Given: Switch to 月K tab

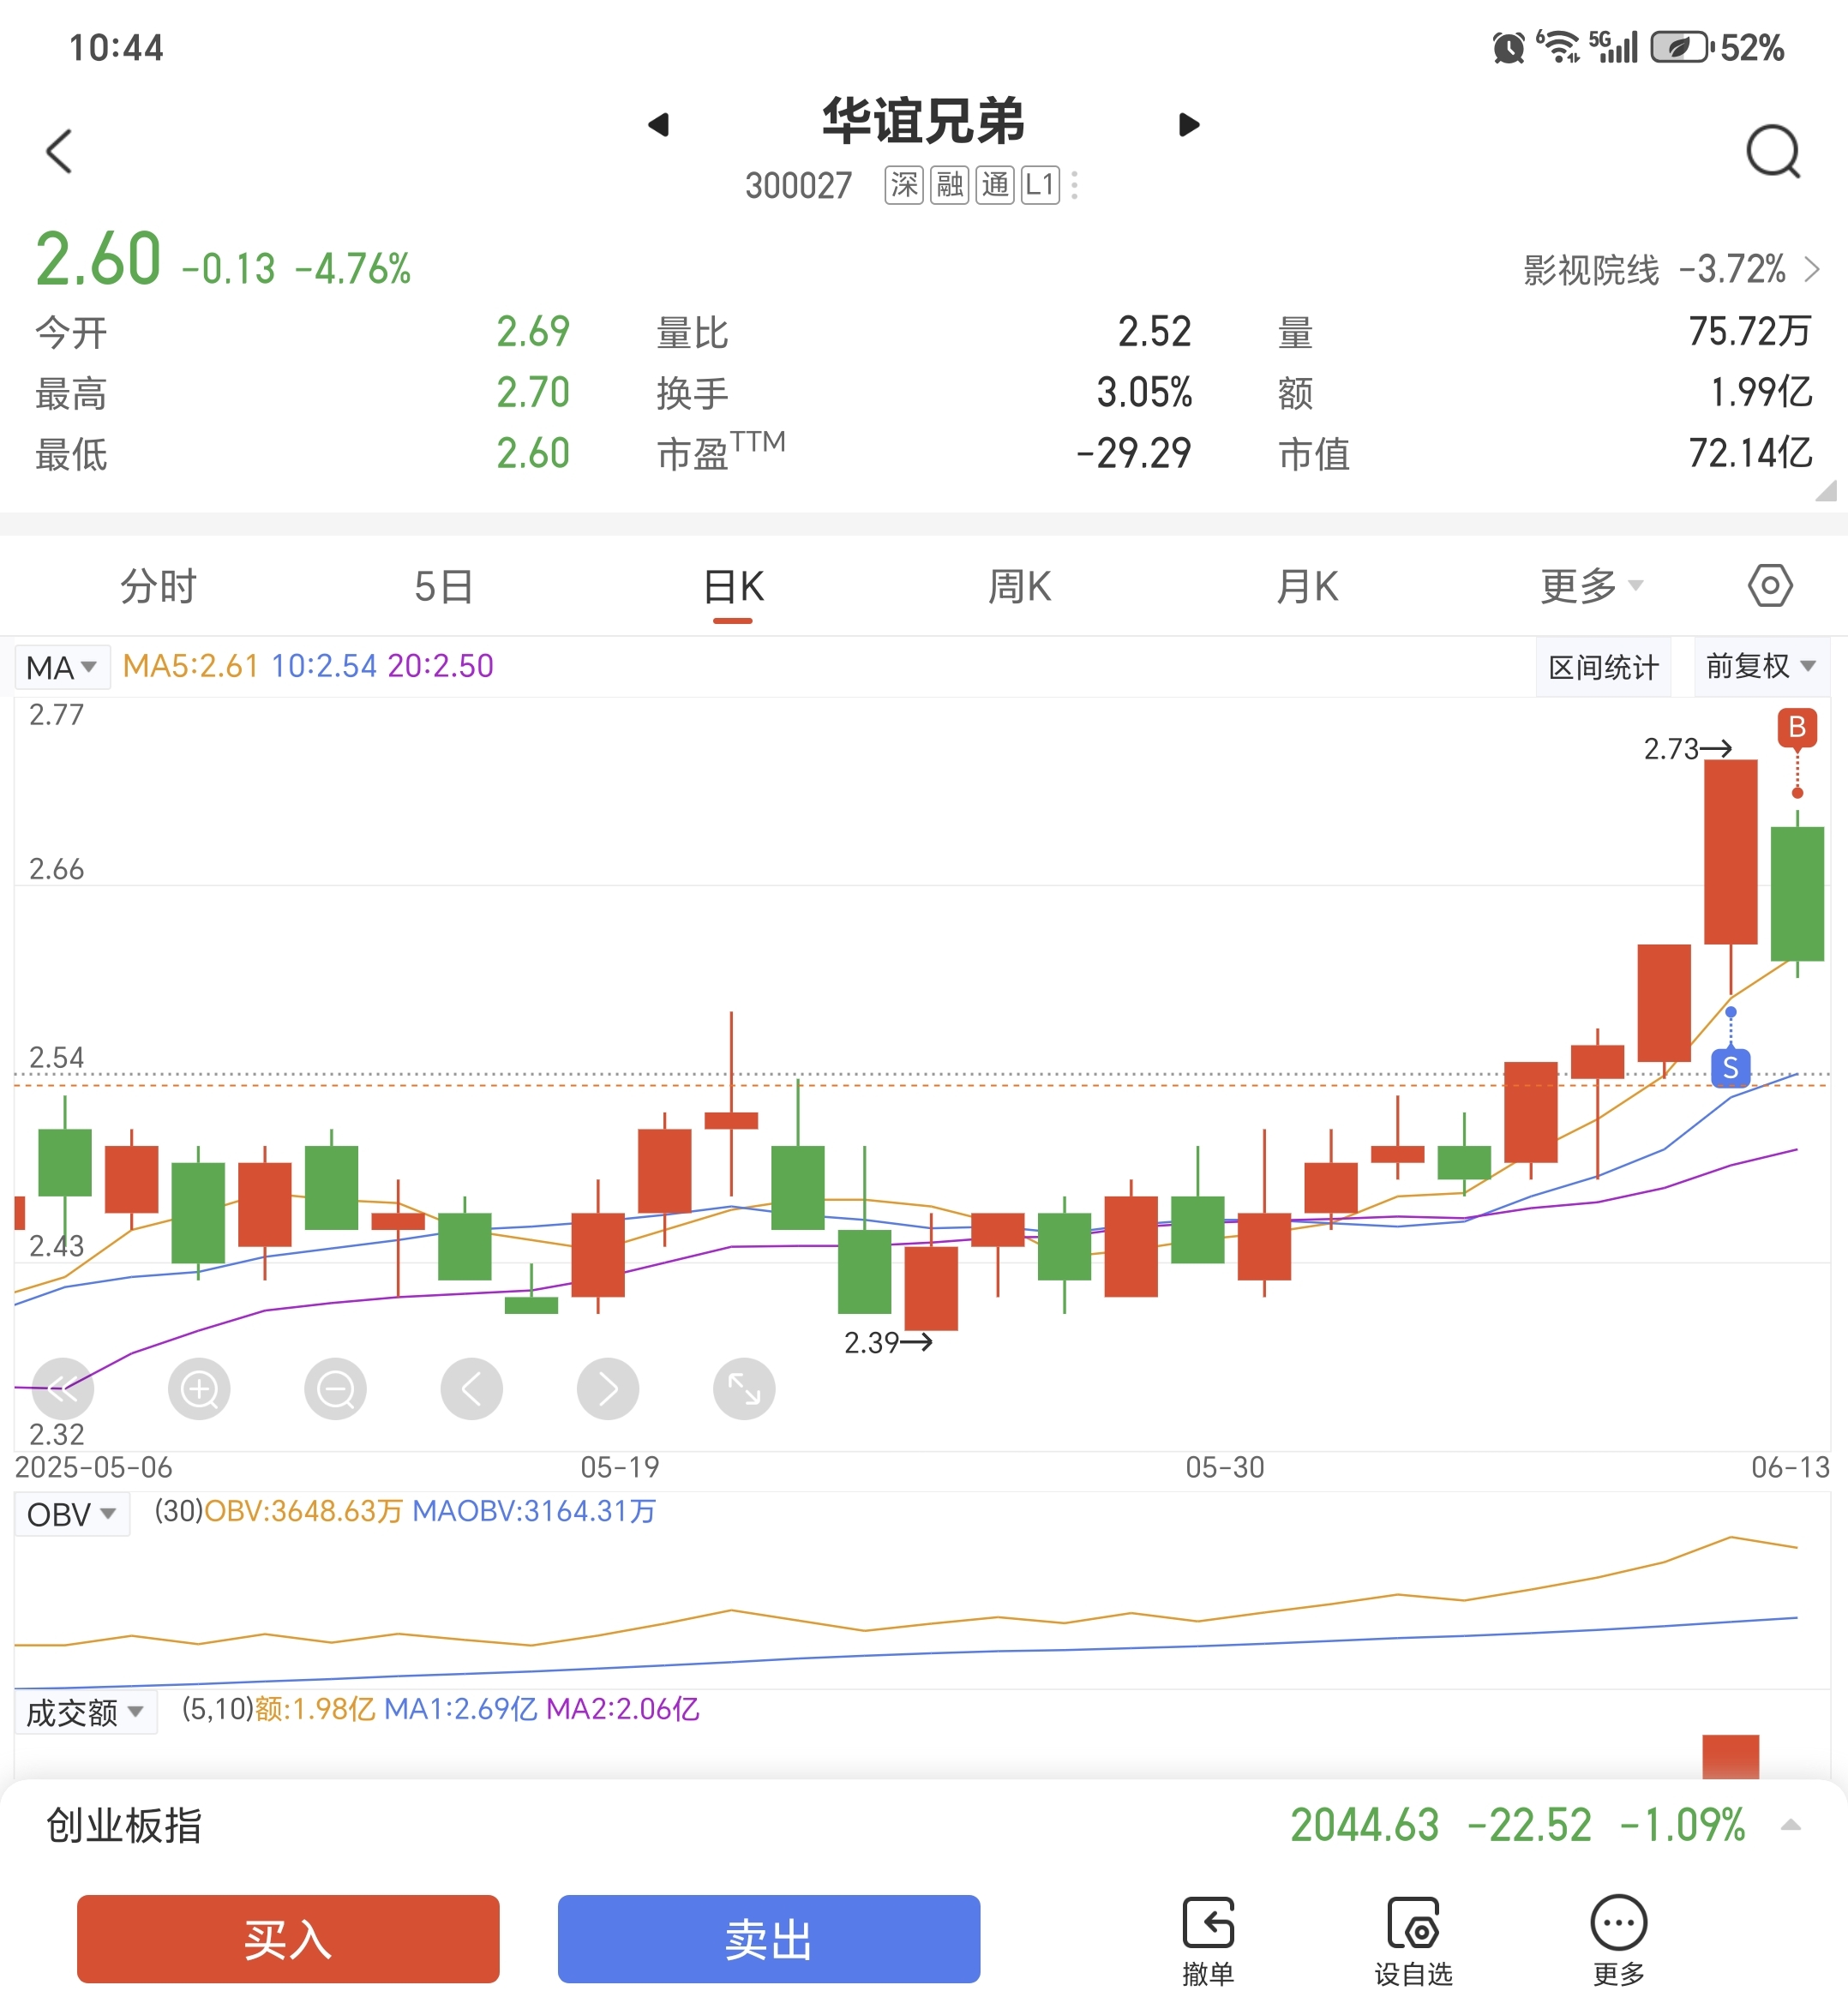Looking at the screenshot, I should tap(1306, 586).
